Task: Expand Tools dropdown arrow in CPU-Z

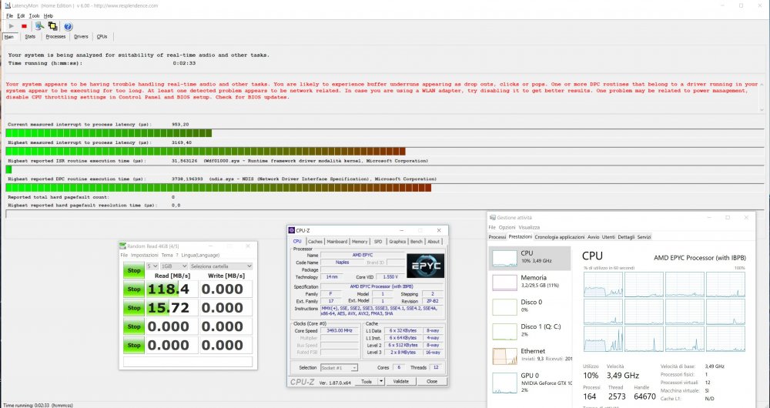Action: pos(381,382)
